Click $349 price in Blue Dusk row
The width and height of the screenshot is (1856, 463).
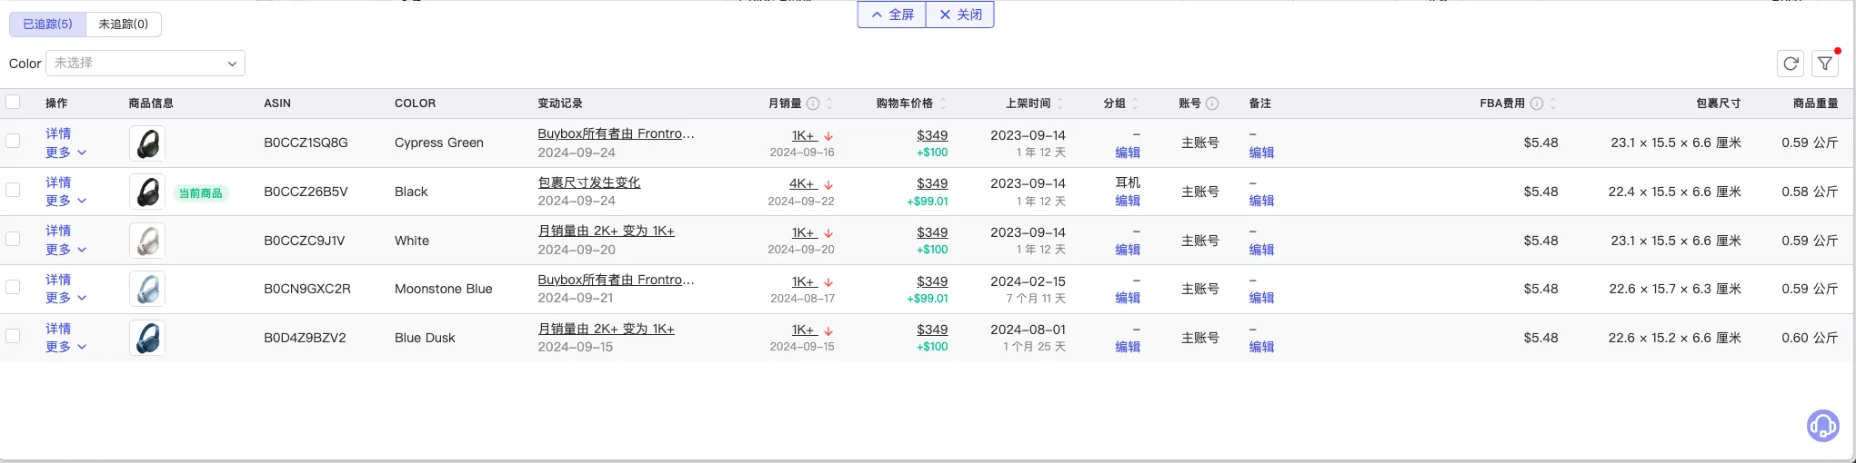[932, 330]
